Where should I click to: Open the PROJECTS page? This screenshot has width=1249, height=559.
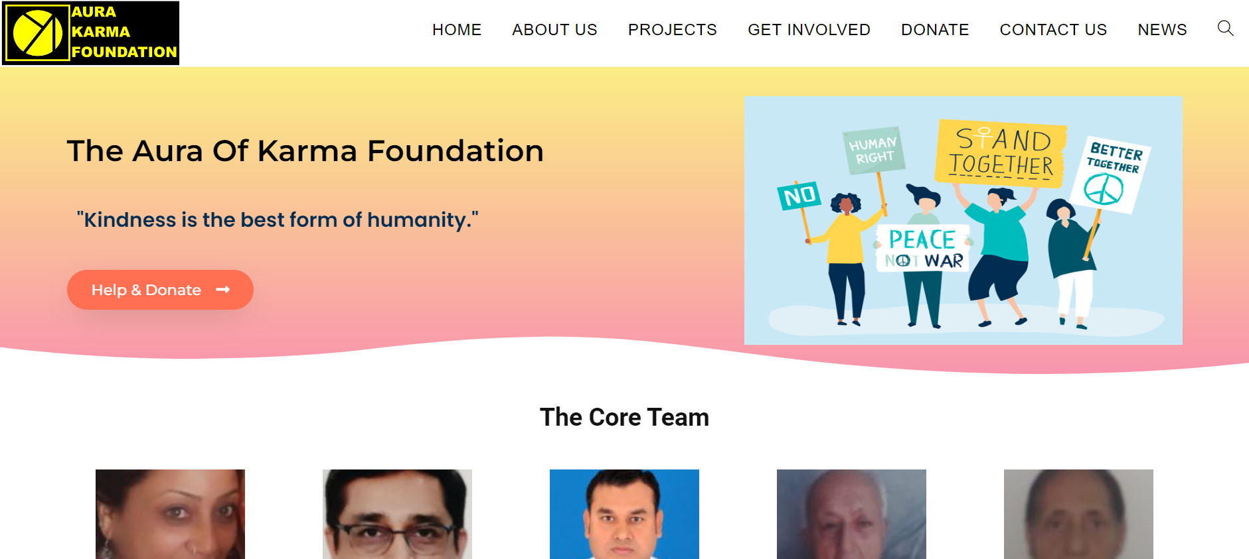(x=673, y=30)
